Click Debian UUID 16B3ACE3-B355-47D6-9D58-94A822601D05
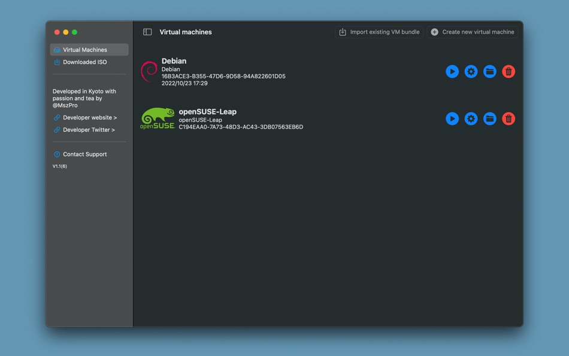Image resolution: width=569 pixels, height=356 pixels. pos(223,76)
